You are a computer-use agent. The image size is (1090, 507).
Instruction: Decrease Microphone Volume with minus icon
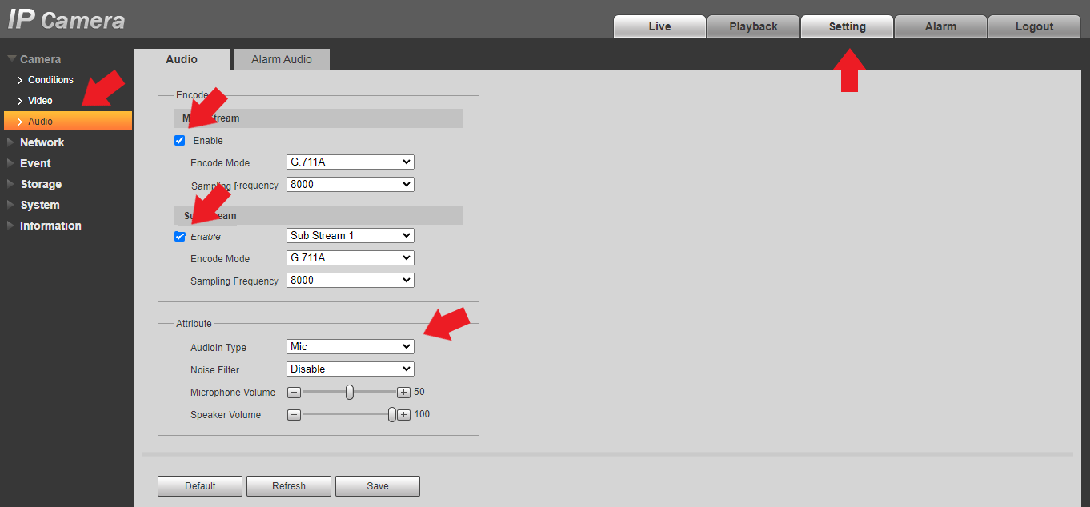point(294,393)
